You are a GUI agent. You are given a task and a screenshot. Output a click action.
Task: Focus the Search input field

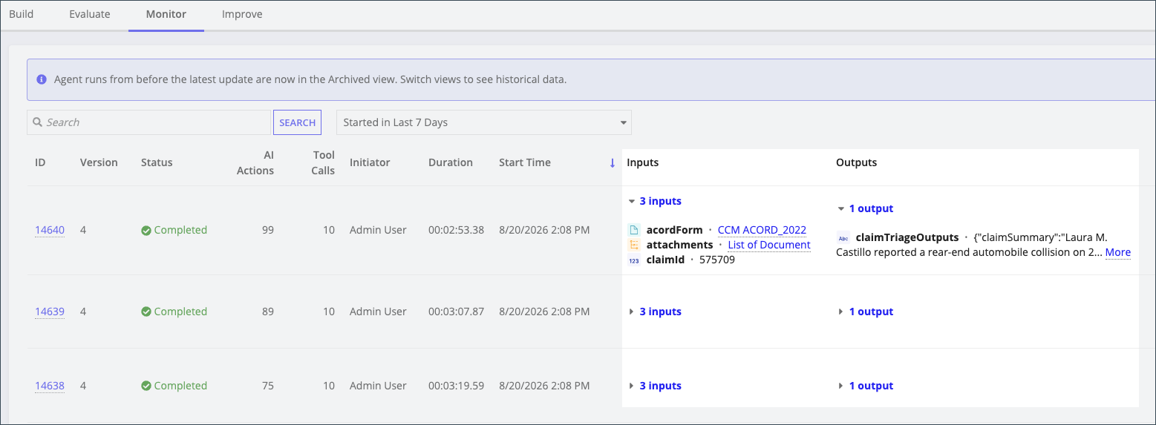148,122
